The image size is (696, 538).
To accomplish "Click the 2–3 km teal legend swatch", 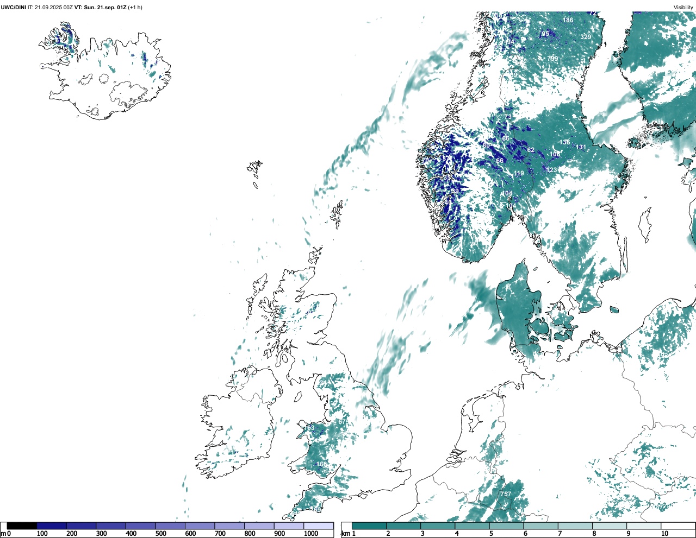I will pos(403,526).
